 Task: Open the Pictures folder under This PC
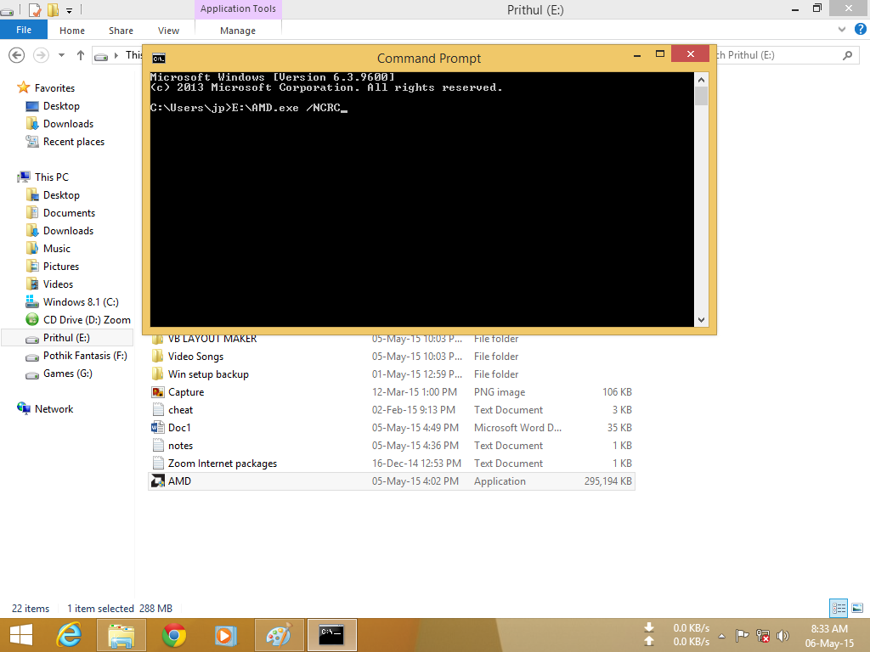point(61,266)
